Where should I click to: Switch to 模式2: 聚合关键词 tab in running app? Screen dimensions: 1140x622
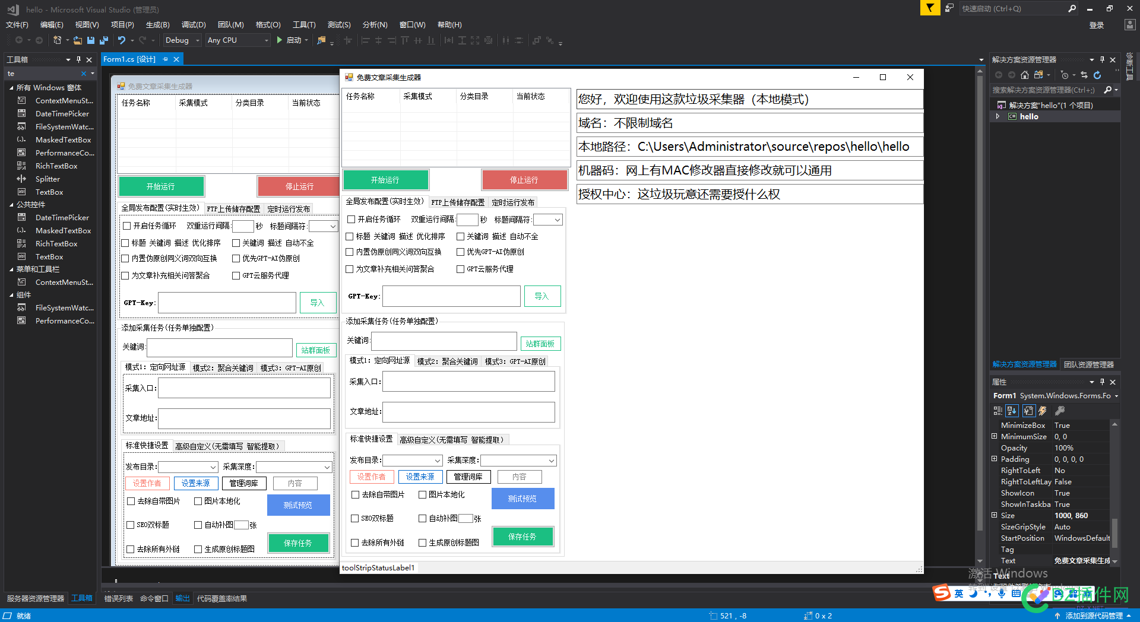point(448,361)
